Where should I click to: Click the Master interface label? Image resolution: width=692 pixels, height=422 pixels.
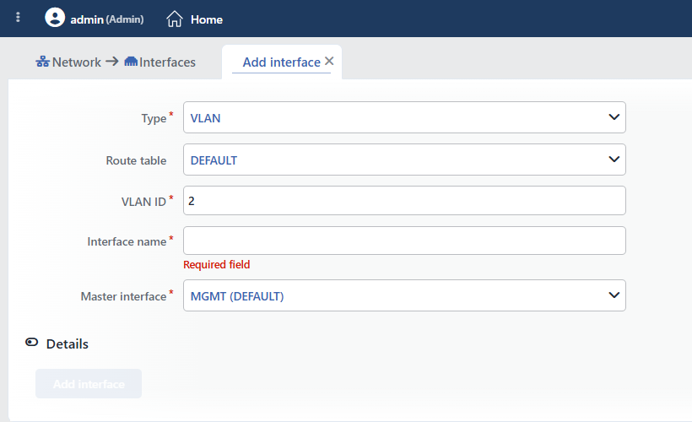pos(123,296)
